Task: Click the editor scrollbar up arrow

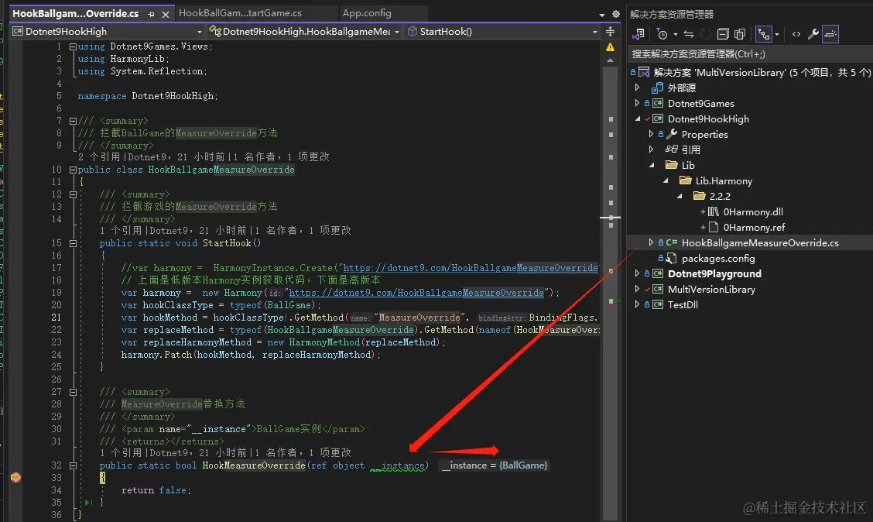Action: 610,60
